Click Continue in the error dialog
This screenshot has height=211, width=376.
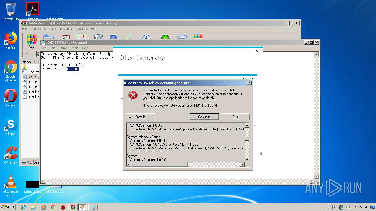[x=204, y=117]
